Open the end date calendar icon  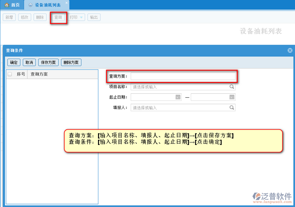[x=232, y=97]
